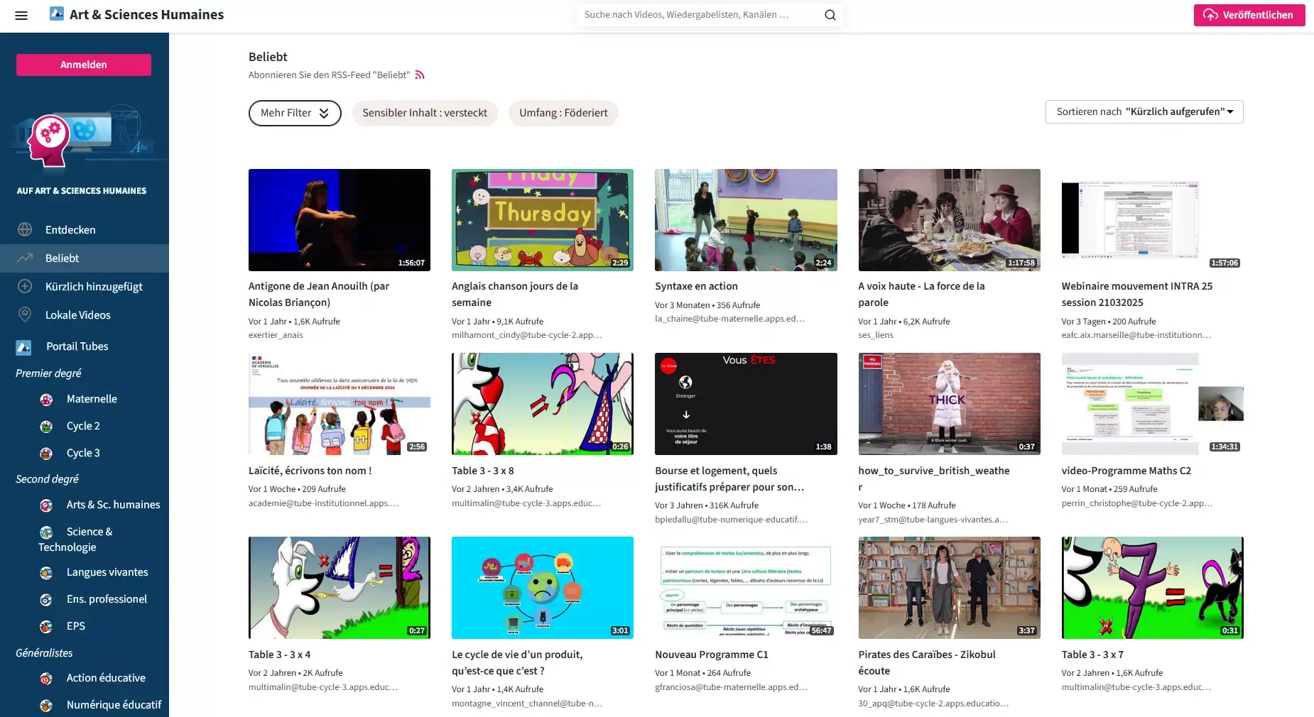Open how_to_survive_british_weather thumbnail
The image size is (1314, 717).
949,404
